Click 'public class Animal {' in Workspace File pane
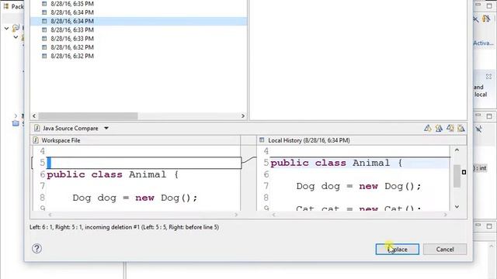 [113, 174]
